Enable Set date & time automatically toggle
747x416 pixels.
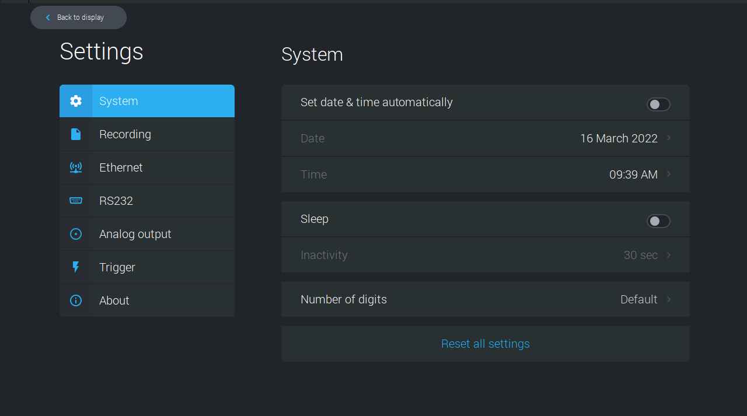(x=658, y=104)
